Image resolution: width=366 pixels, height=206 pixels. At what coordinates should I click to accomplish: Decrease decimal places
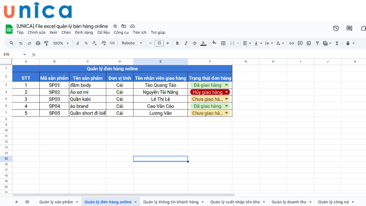[95, 43]
